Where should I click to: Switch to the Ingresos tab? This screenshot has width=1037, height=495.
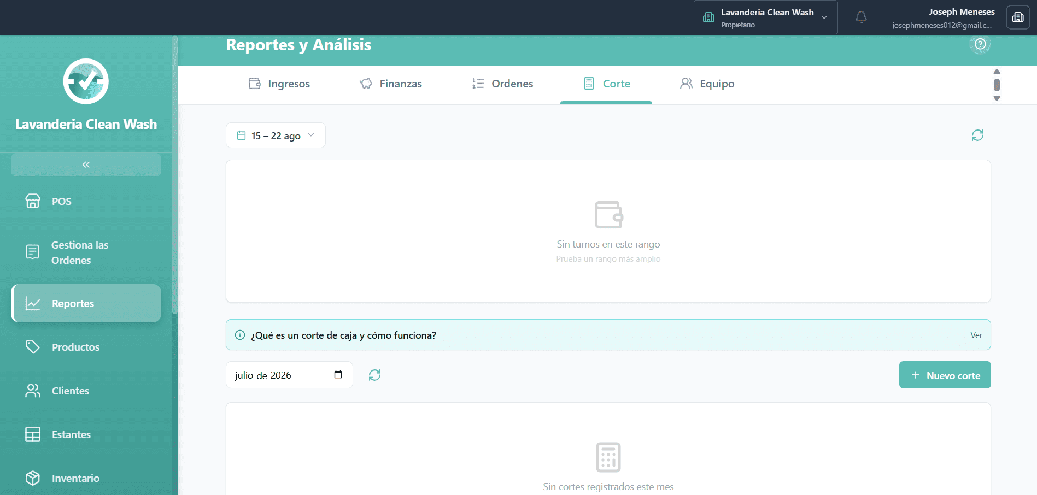click(x=279, y=84)
